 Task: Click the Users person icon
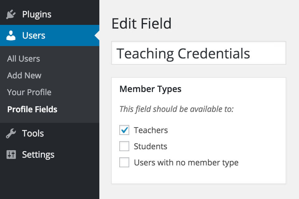coord(11,35)
